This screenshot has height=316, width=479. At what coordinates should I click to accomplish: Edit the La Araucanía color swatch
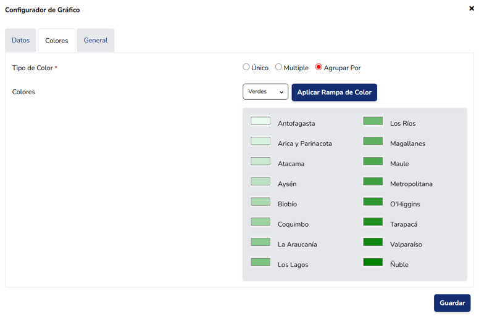coord(260,242)
